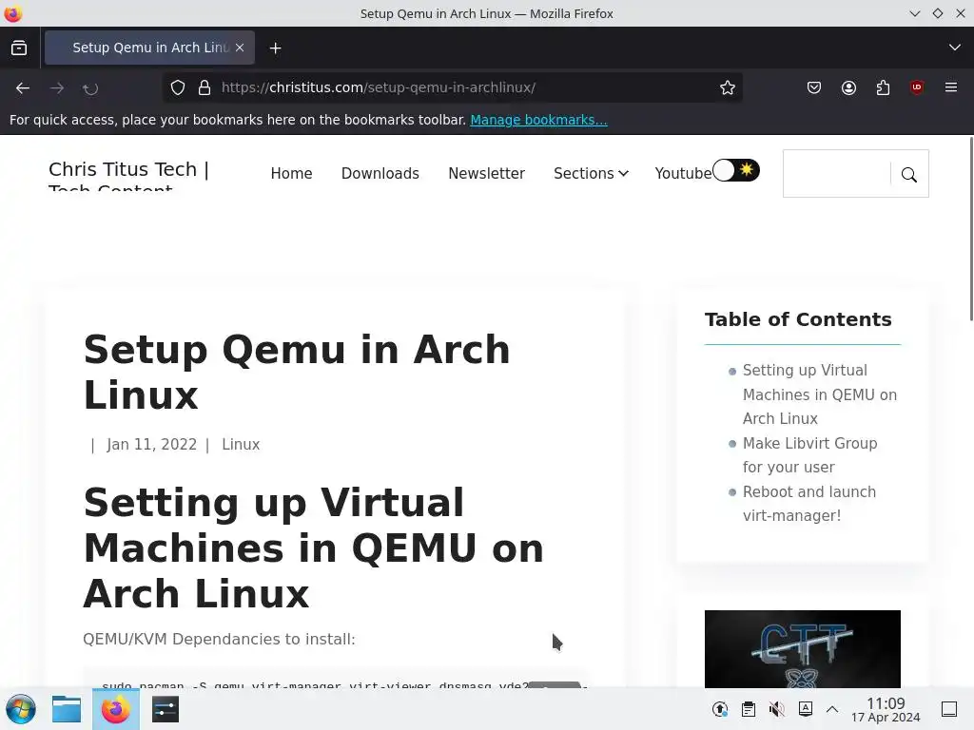Viewport: 974px width, 730px height.
Task: Click the site search input field
Action: pyautogui.click(x=837, y=174)
